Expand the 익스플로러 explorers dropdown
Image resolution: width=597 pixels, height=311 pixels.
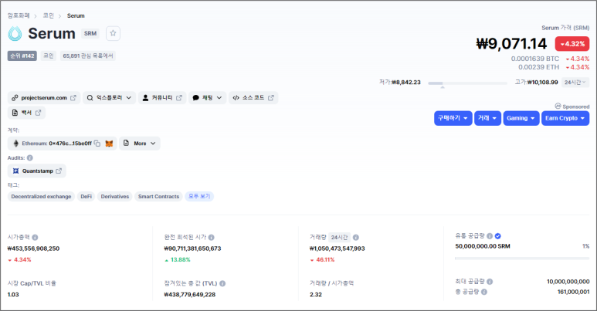tap(109, 98)
